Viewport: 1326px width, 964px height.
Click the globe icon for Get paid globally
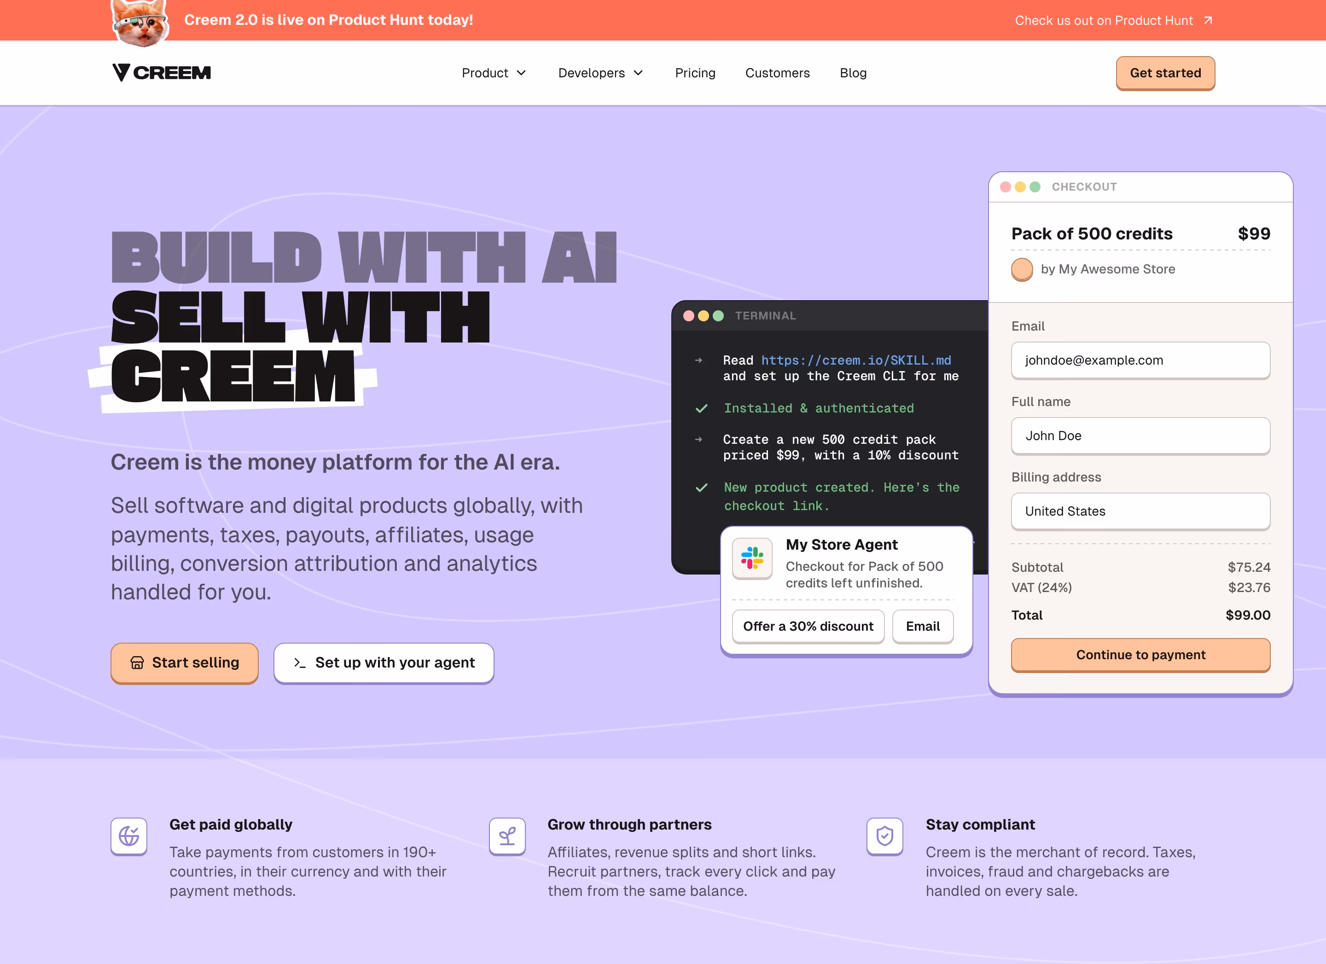click(x=128, y=836)
